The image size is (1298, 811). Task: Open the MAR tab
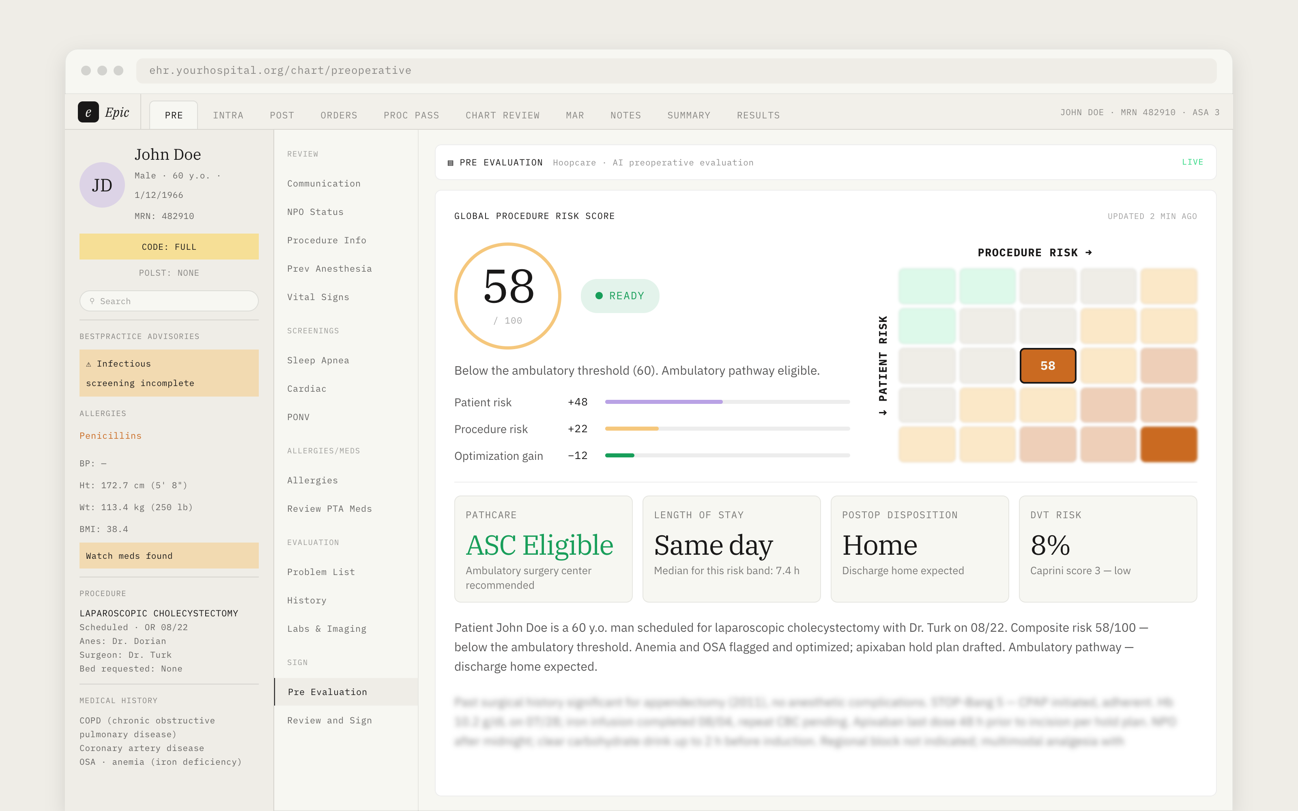(x=575, y=115)
